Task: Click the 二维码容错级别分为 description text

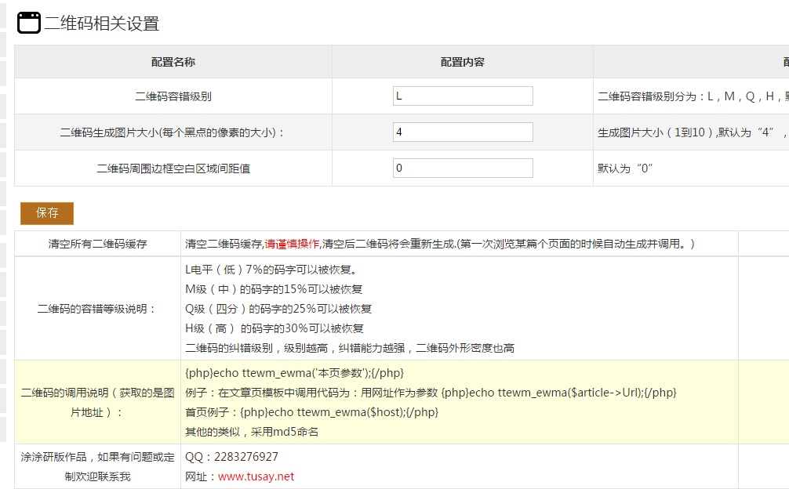Action: (x=693, y=96)
